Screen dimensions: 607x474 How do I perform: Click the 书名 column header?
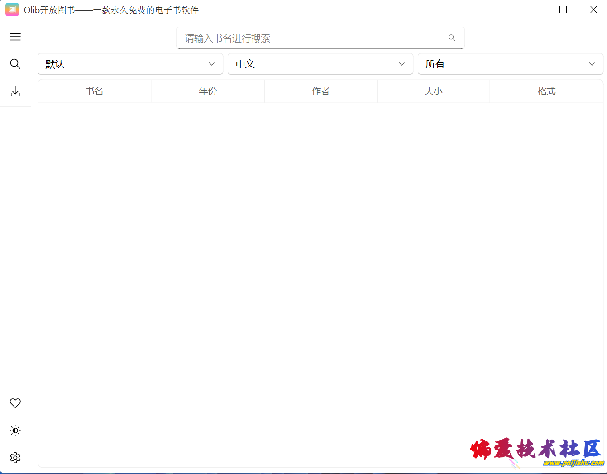[x=95, y=91]
